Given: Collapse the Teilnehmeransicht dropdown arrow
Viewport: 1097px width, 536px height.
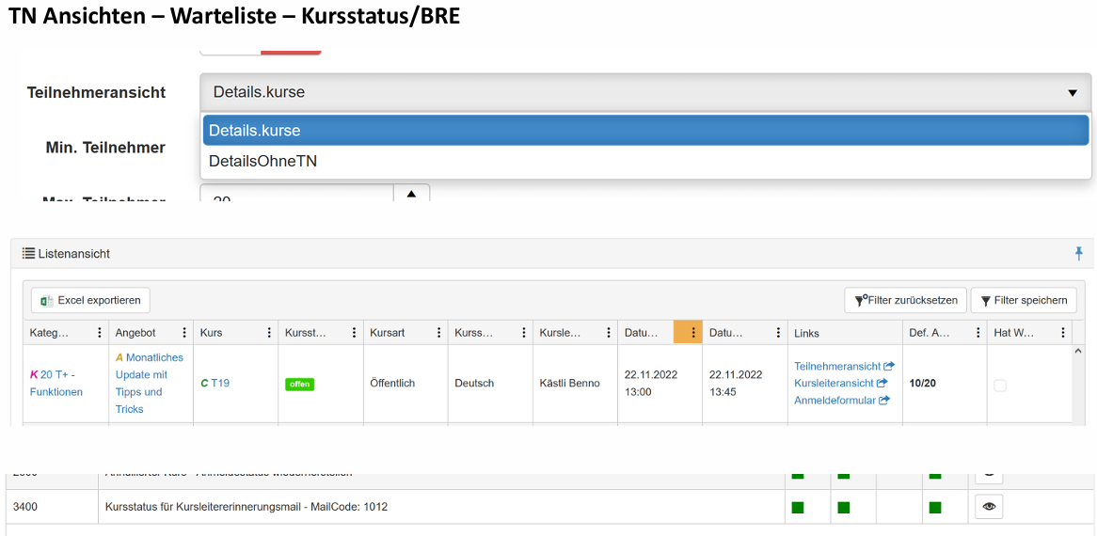Looking at the screenshot, I should click(1072, 93).
